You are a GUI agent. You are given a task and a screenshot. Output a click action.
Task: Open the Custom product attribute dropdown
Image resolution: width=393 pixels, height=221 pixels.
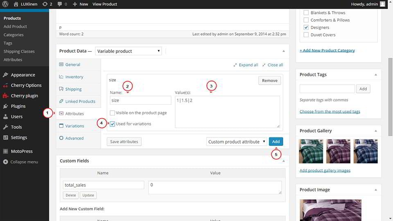click(237, 142)
